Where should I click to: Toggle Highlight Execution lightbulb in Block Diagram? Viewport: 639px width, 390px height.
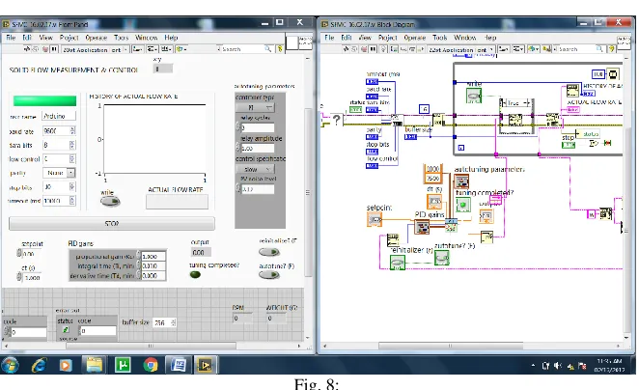pyautogui.click(x=383, y=49)
